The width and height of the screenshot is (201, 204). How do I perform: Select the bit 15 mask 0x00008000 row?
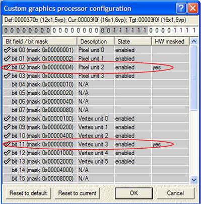(x=96, y=178)
